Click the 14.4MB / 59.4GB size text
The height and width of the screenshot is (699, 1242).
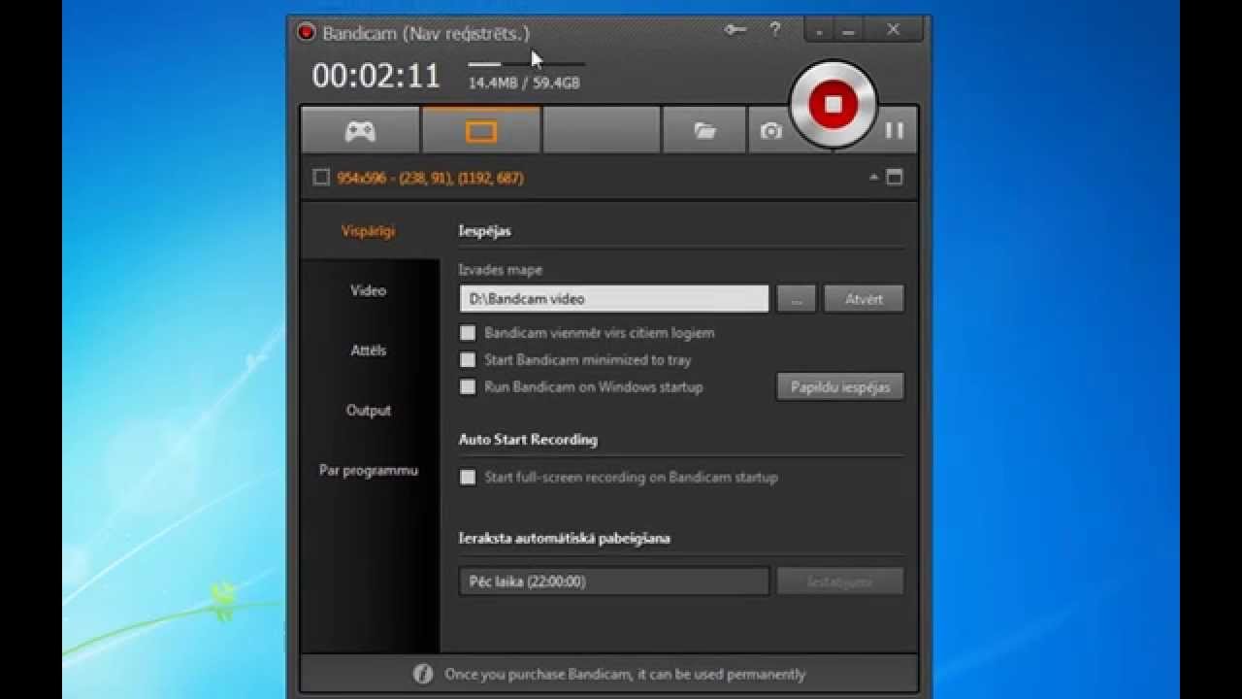(x=524, y=83)
